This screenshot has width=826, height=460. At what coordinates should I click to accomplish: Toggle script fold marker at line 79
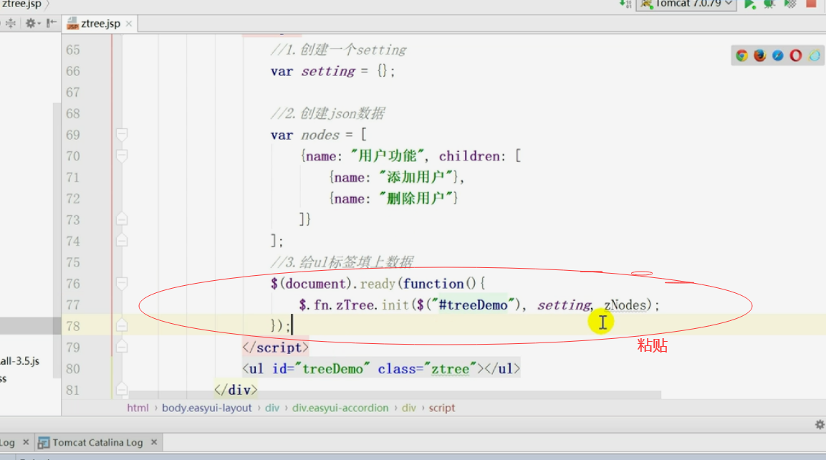pyautogui.click(x=122, y=348)
